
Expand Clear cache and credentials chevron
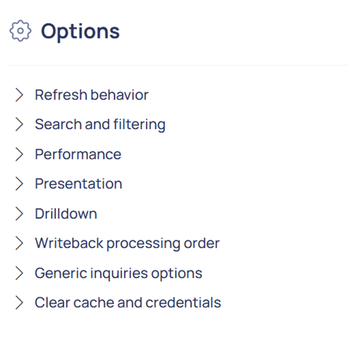tap(19, 303)
